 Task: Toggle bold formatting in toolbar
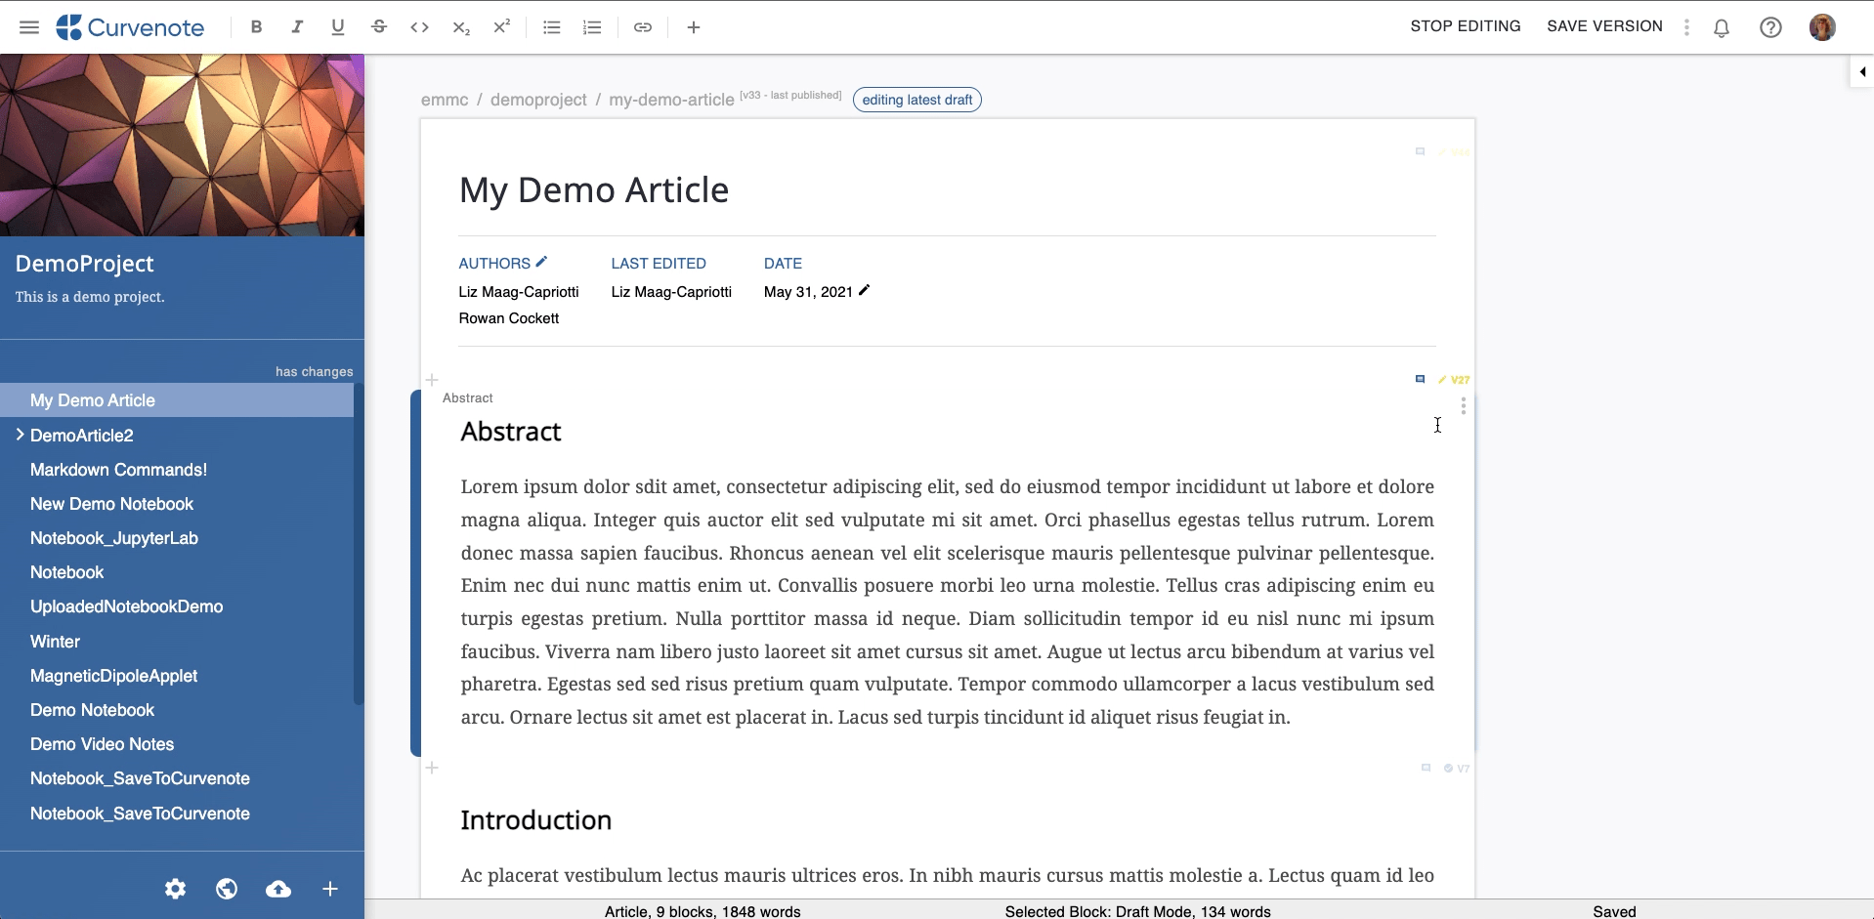tap(256, 27)
